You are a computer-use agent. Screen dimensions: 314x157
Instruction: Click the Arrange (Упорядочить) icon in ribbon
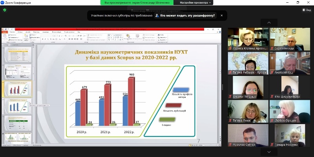pos(128,36)
